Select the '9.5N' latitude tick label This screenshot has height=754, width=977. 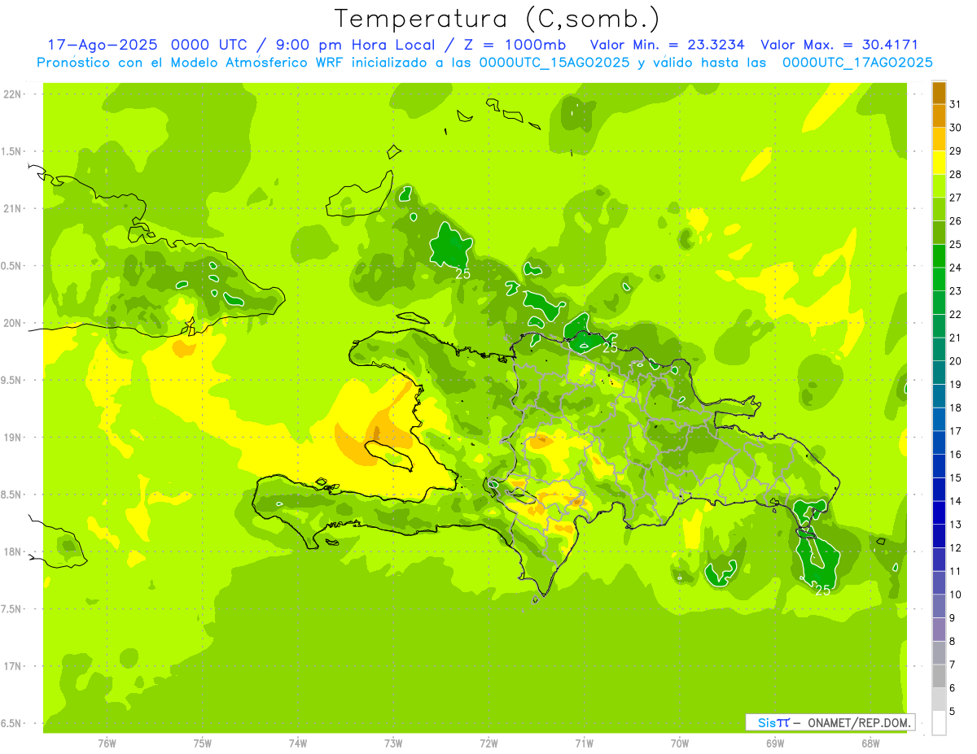[12, 380]
